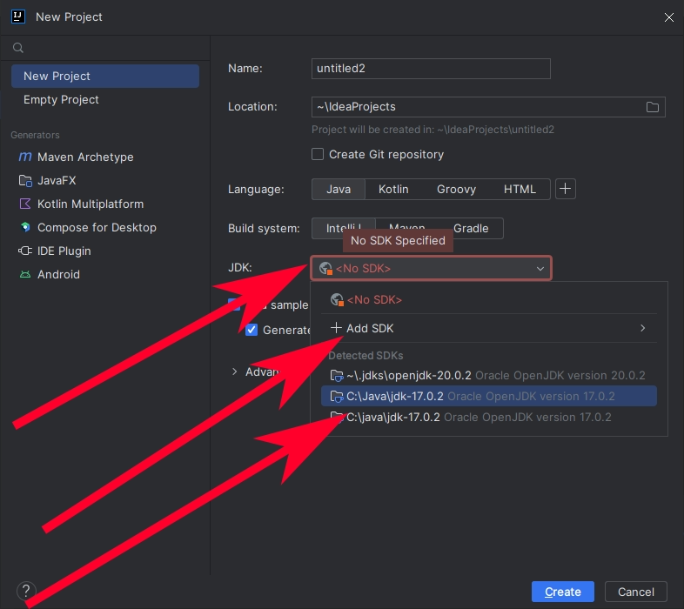This screenshot has width=684, height=609.
Task: Select Kotlin as the language
Action: (393, 189)
